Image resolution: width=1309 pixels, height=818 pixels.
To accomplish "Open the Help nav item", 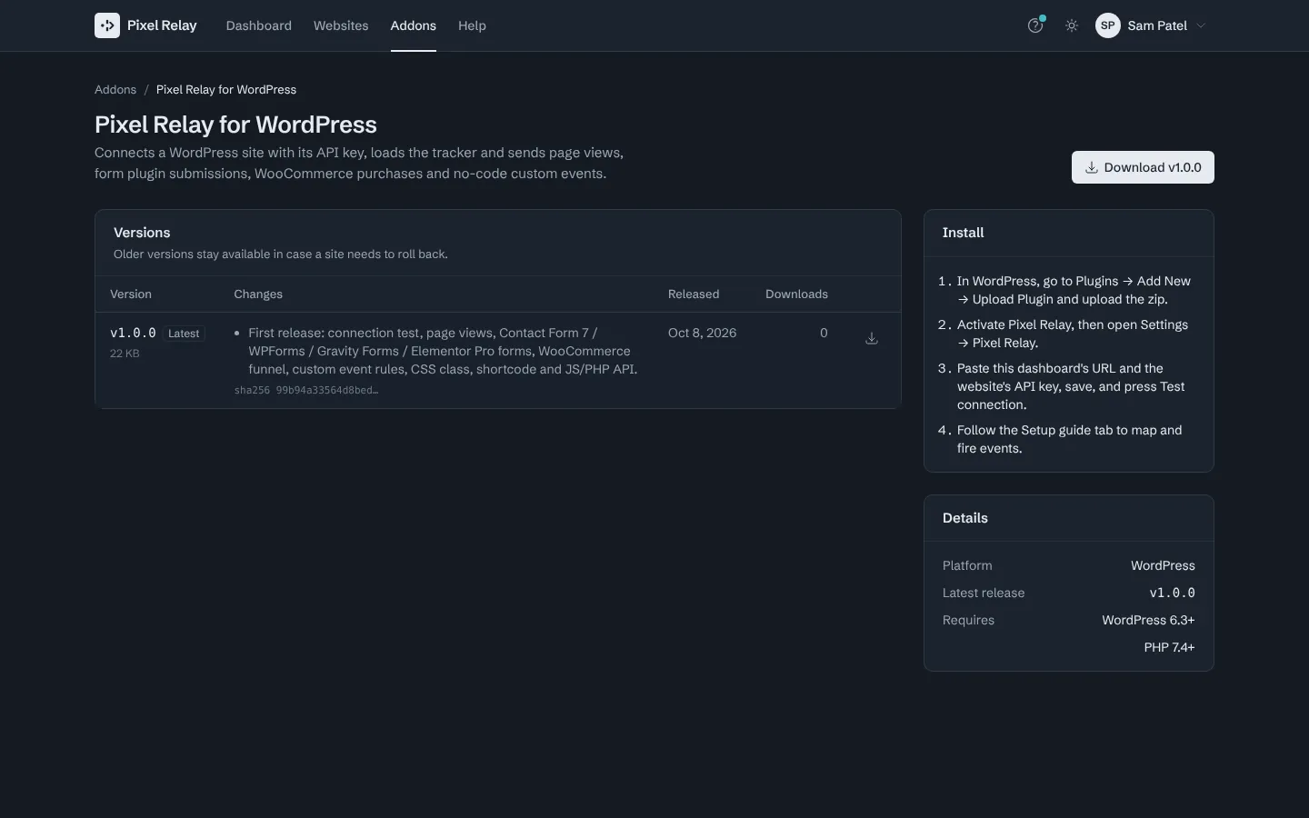I will [472, 25].
